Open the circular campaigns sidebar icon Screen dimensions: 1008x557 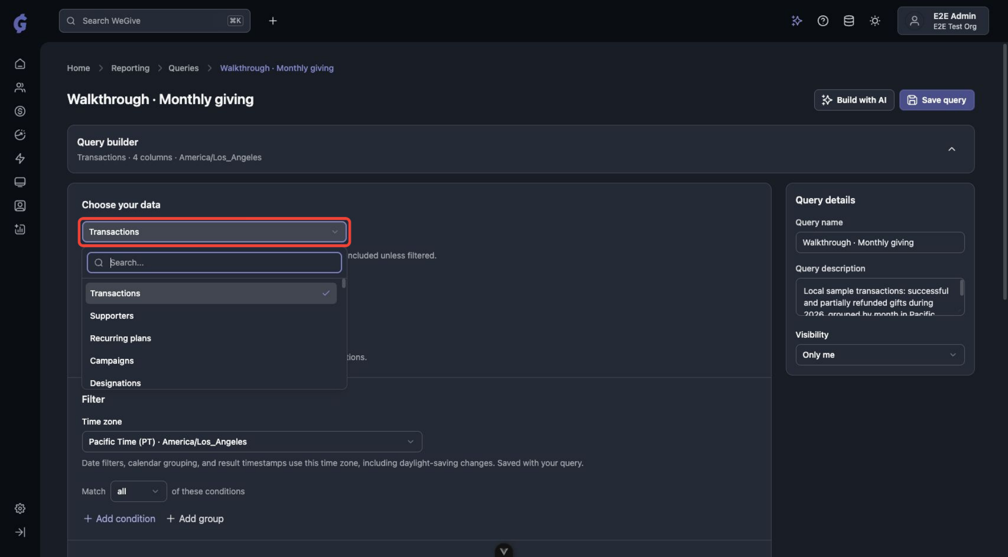pos(20,135)
